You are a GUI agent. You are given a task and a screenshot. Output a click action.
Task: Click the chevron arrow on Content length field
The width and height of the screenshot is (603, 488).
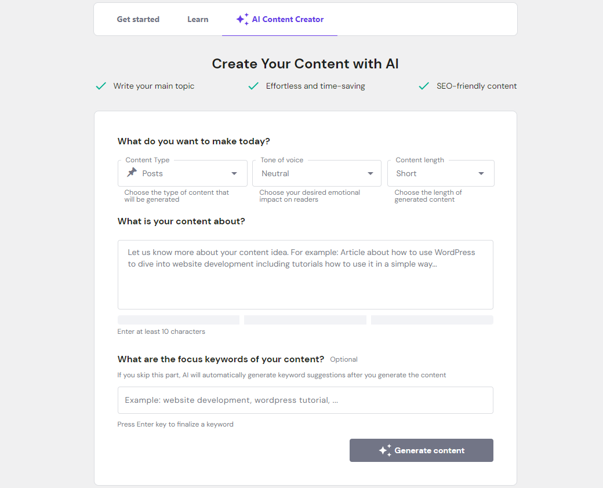pyautogui.click(x=481, y=173)
